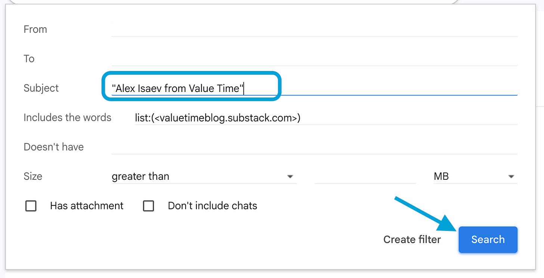Click the arrow beside "greater than"
Viewport: 544px width, 278px height.
coord(290,176)
